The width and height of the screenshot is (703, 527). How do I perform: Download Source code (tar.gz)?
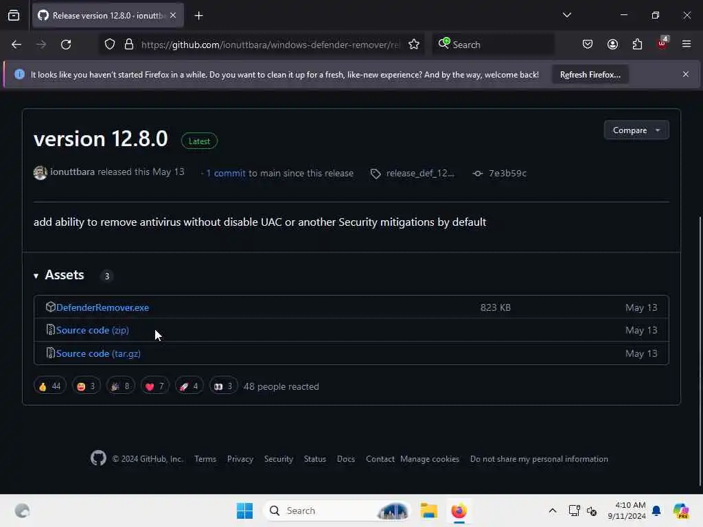98,353
